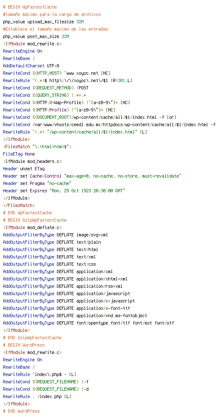The image size is (219, 418).
Task: Select '# BEGIN GzipWpFastestCache' comment
Action: (x=35, y=220)
